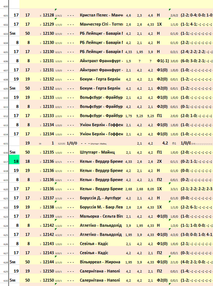213x286 pixels.
Task: Select the 'Манчестер Сіті - Тотте' cell
Action: coord(101,24)
